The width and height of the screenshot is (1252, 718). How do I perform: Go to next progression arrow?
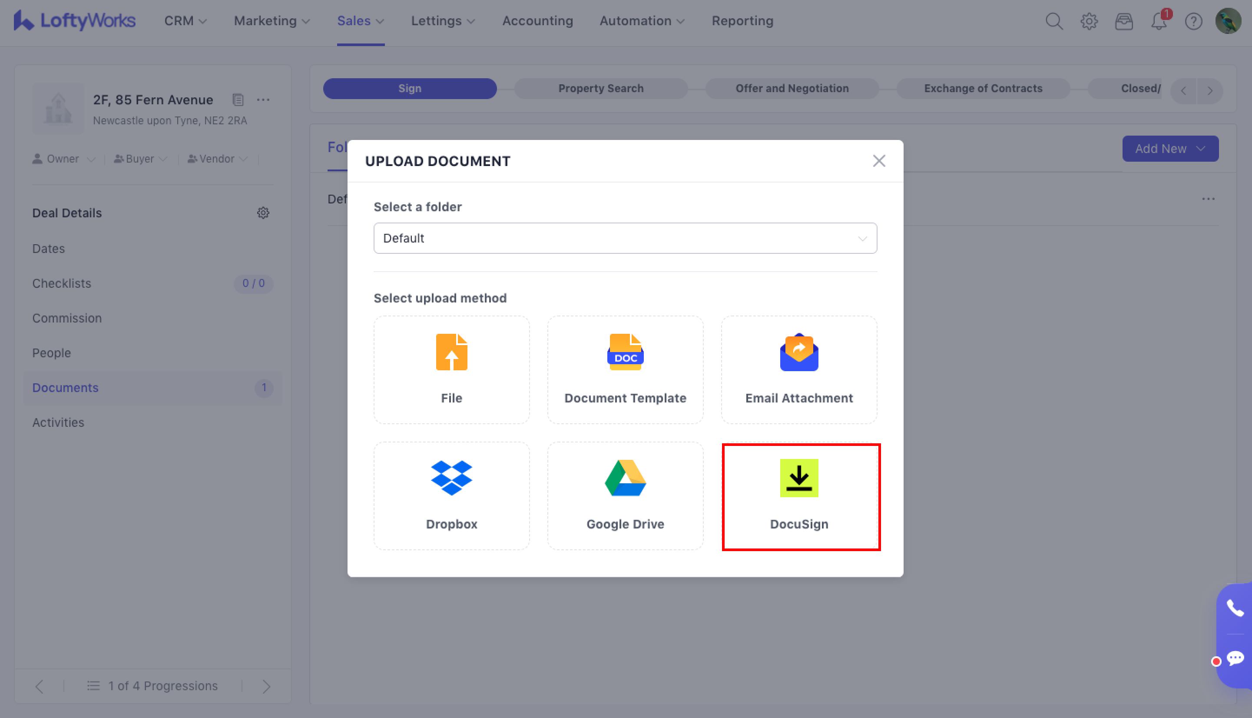tap(266, 686)
